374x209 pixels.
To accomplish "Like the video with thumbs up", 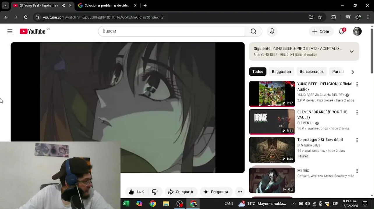I will 136,192.
